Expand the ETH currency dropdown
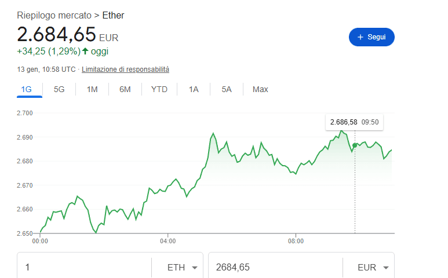 (x=182, y=268)
